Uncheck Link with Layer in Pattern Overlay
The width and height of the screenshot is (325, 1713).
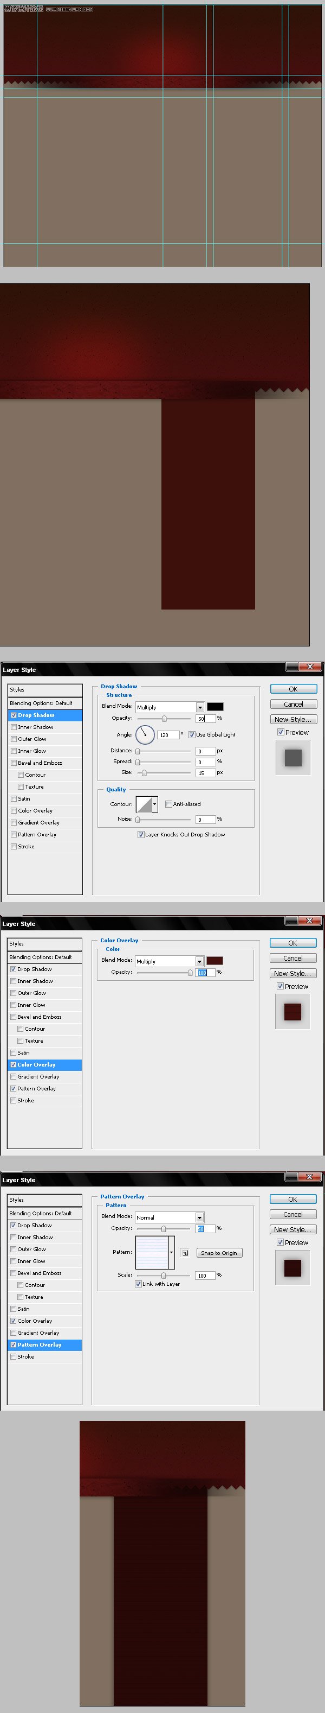point(138,1284)
